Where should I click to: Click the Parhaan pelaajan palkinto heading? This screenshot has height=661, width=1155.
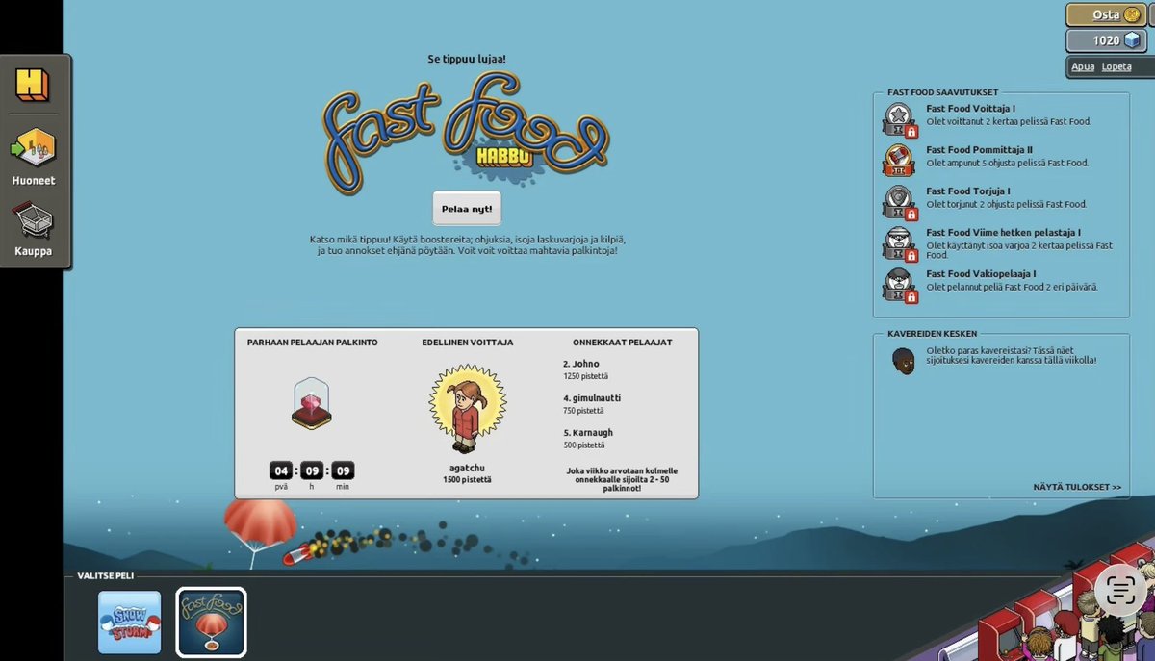[x=312, y=343]
